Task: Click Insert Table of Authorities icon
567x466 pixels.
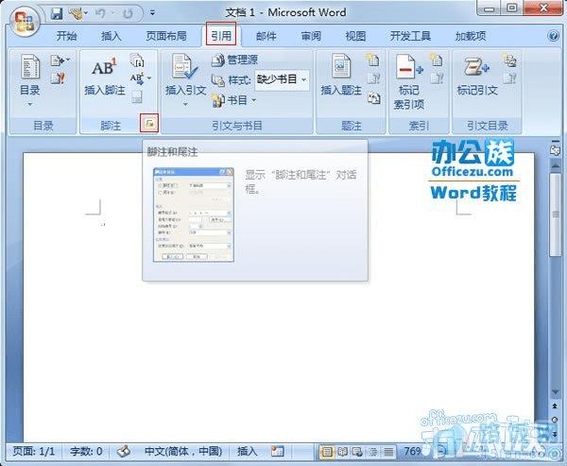Action: (x=509, y=60)
